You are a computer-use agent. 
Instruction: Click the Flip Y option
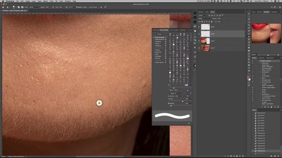[x=176, y=90]
